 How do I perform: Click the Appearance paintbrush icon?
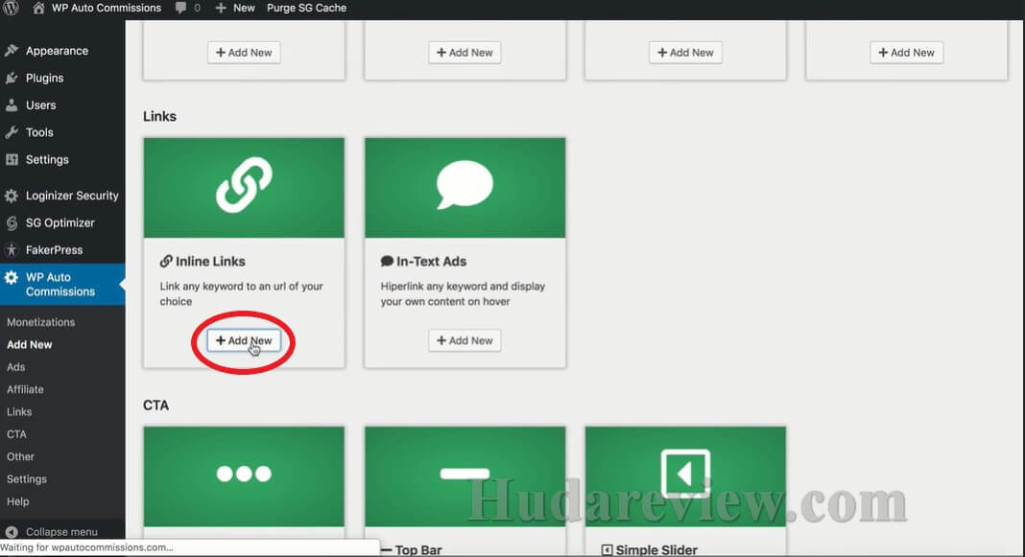point(12,51)
